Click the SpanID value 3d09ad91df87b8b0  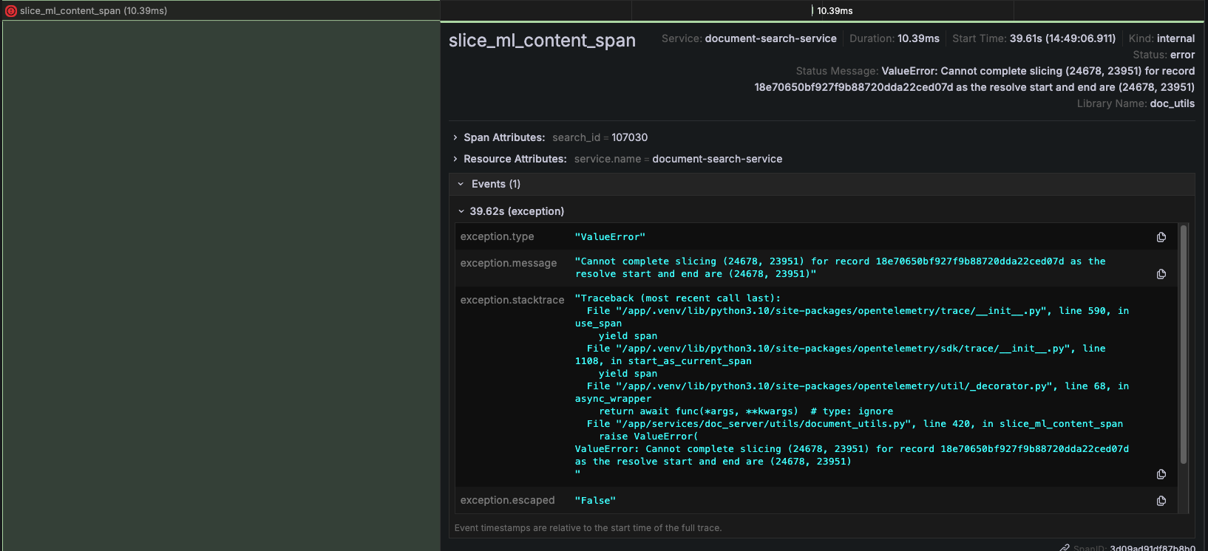click(1152, 548)
